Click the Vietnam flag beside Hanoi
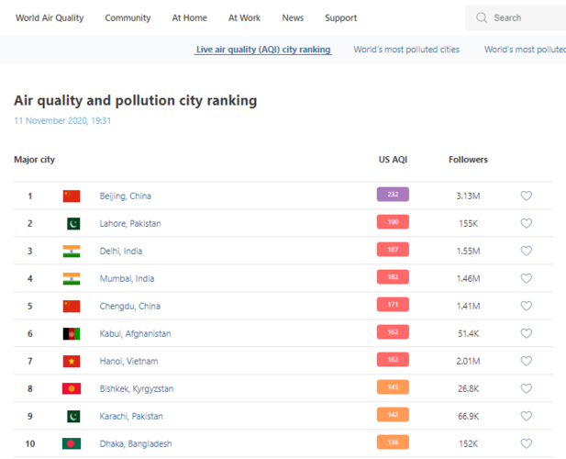This screenshot has height=459, width=566. [72, 361]
